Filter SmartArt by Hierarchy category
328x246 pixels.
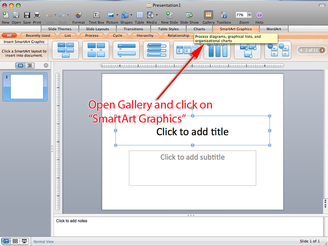(145, 36)
